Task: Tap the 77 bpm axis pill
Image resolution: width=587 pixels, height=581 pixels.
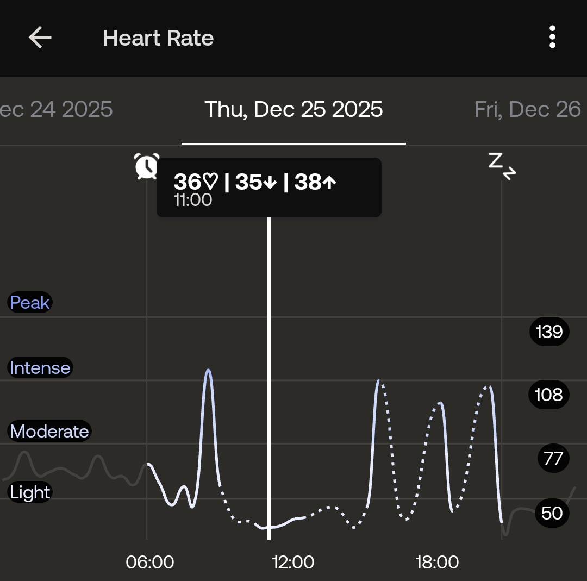Action: tap(552, 459)
